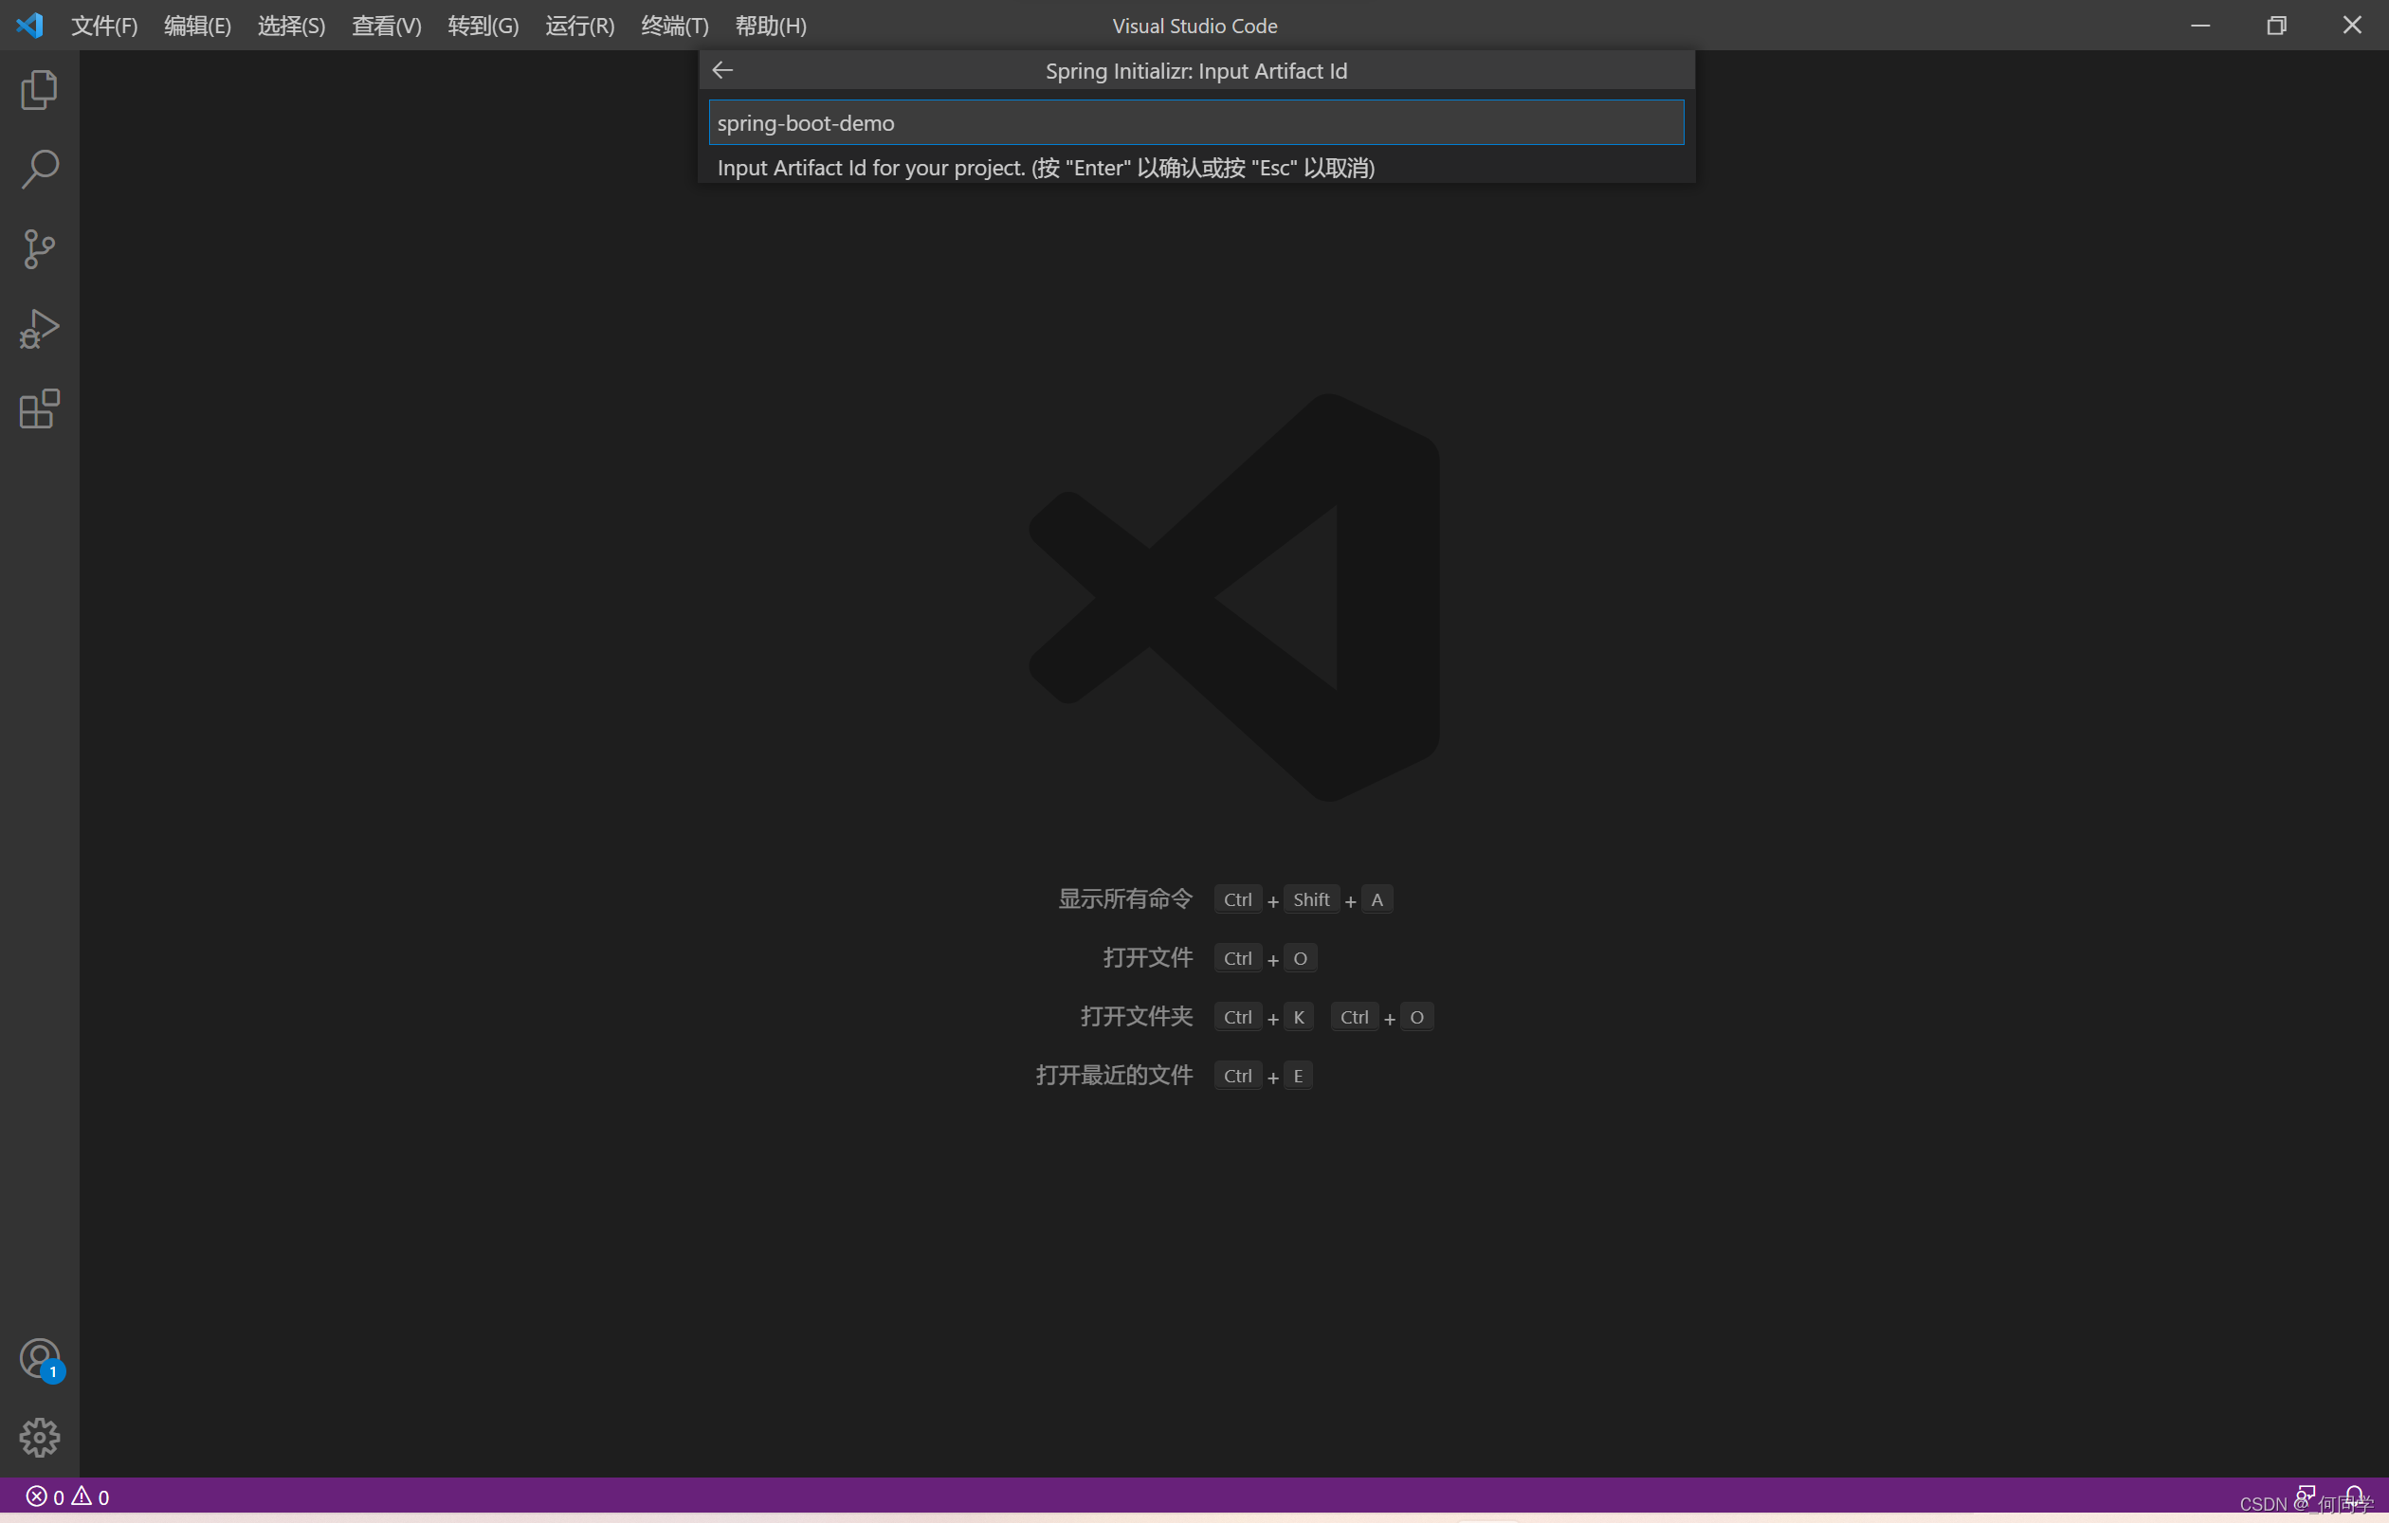Click the VS Code logo in title bar
The image size is (2389, 1523).
(29, 26)
